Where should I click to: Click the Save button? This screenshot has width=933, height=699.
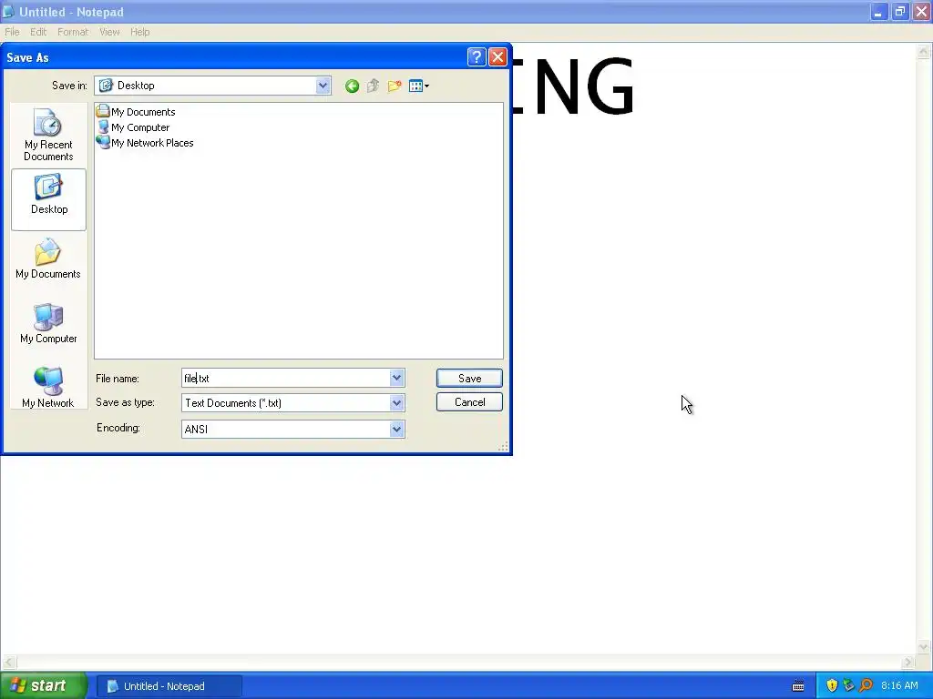(x=469, y=378)
